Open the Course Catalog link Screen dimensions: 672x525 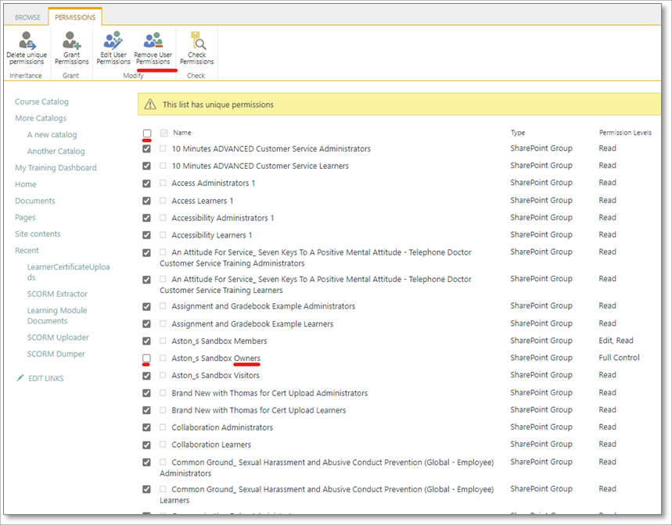coord(41,102)
